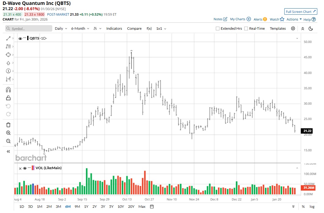324x213 pixels.
Task: Click the My Charts plus icon
Action: [249, 19]
